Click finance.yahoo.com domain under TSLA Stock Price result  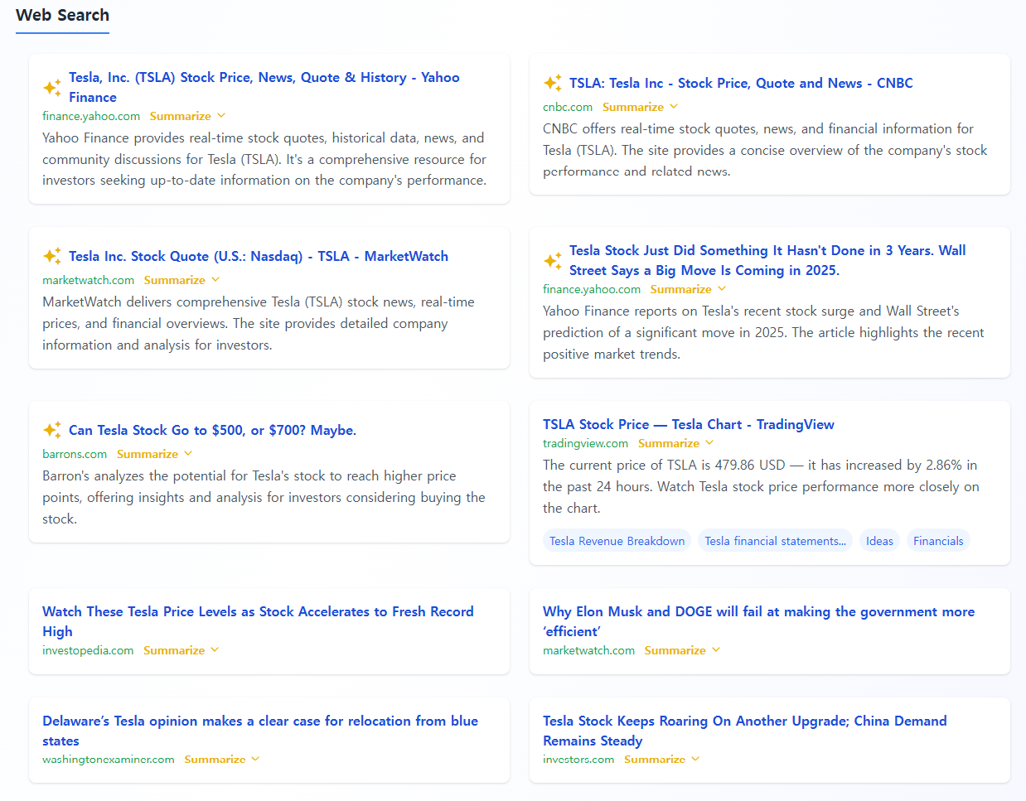coord(91,116)
